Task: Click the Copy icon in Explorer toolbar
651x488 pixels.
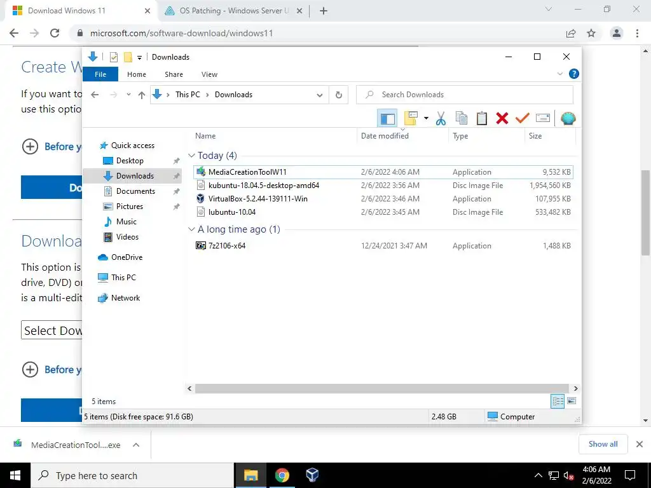Action: tap(462, 119)
